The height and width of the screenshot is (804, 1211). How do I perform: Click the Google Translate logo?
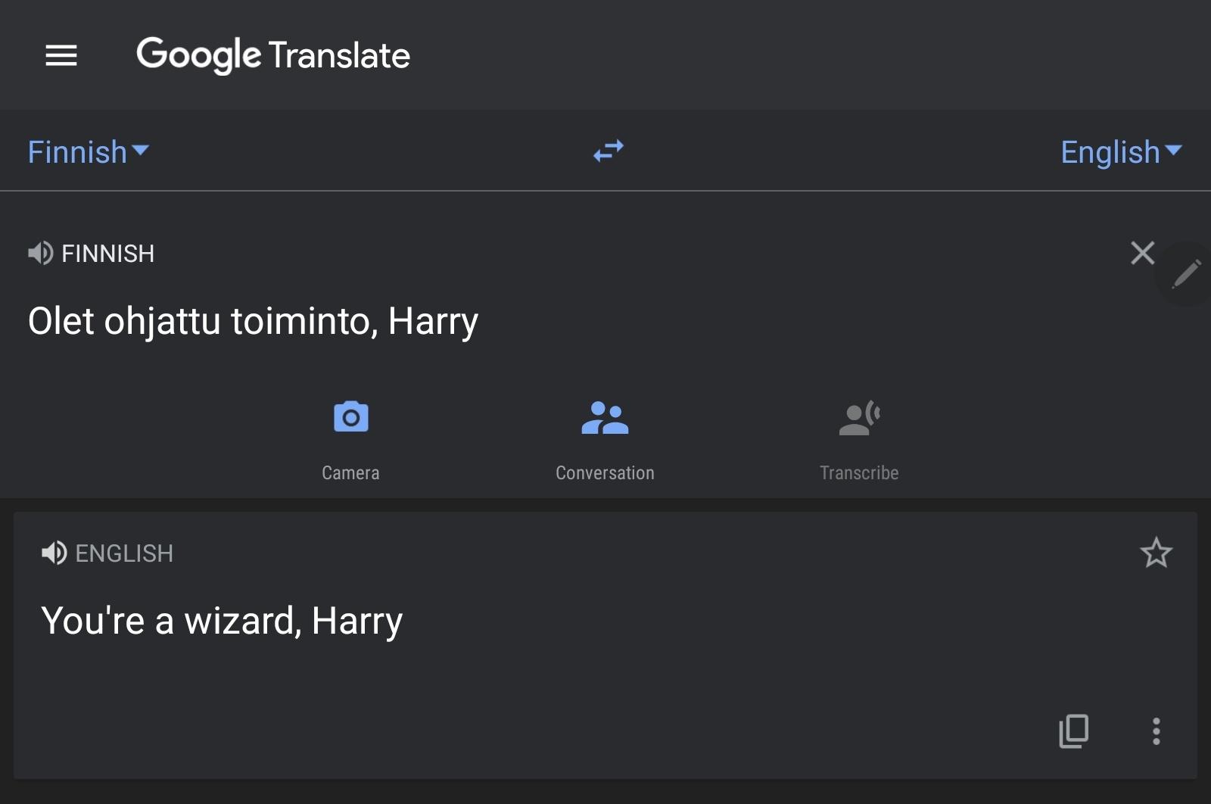tap(273, 55)
